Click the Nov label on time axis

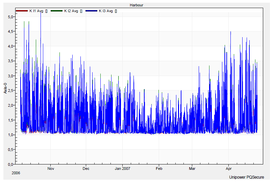51,168
